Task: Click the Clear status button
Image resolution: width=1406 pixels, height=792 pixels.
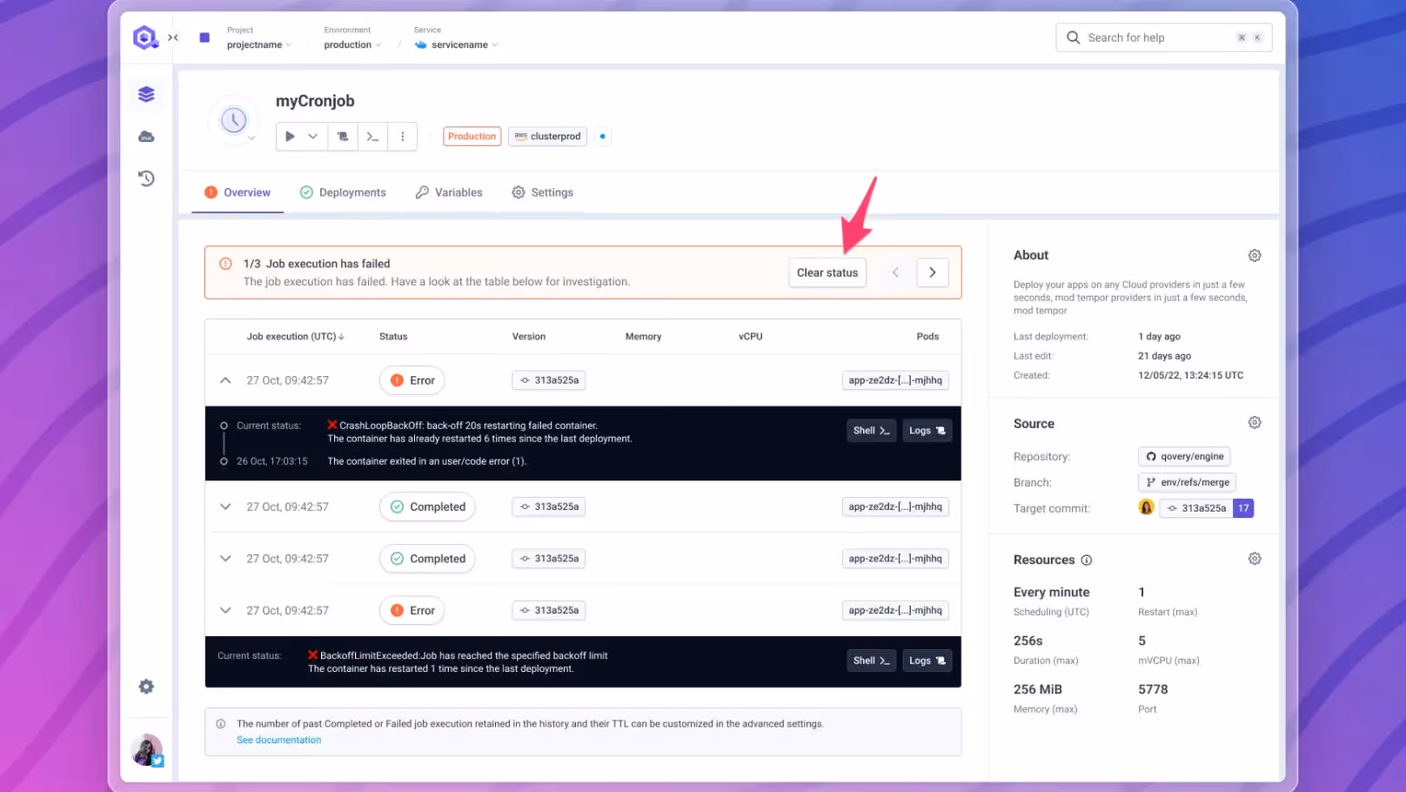Action: tap(827, 272)
